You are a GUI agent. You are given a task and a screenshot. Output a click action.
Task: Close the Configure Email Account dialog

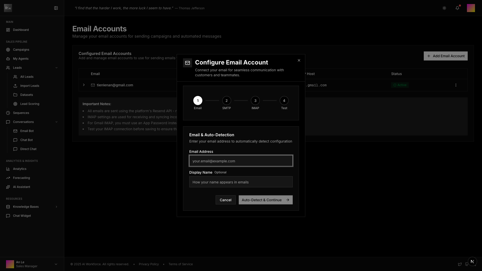(x=299, y=60)
